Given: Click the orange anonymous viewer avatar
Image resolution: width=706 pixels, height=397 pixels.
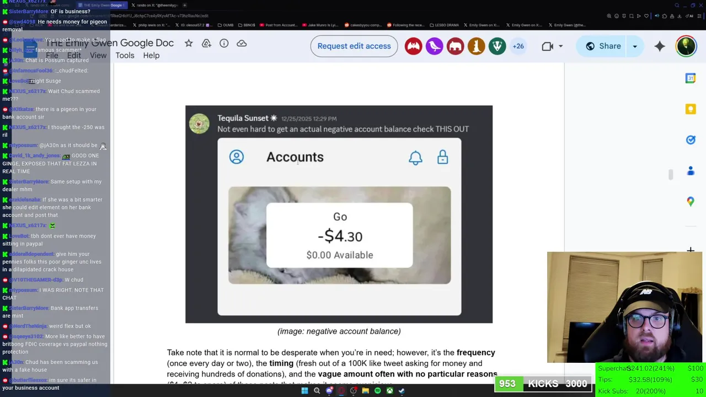Looking at the screenshot, I should [x=476, y=46].
